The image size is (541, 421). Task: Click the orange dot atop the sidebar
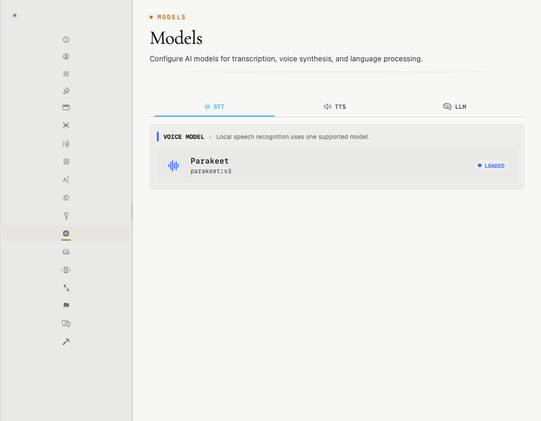coord(14,15)
